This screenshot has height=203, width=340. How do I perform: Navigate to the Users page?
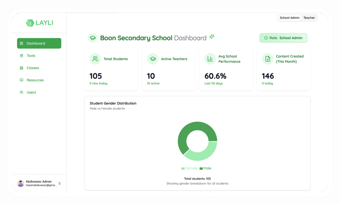click(x=31, y=92)
